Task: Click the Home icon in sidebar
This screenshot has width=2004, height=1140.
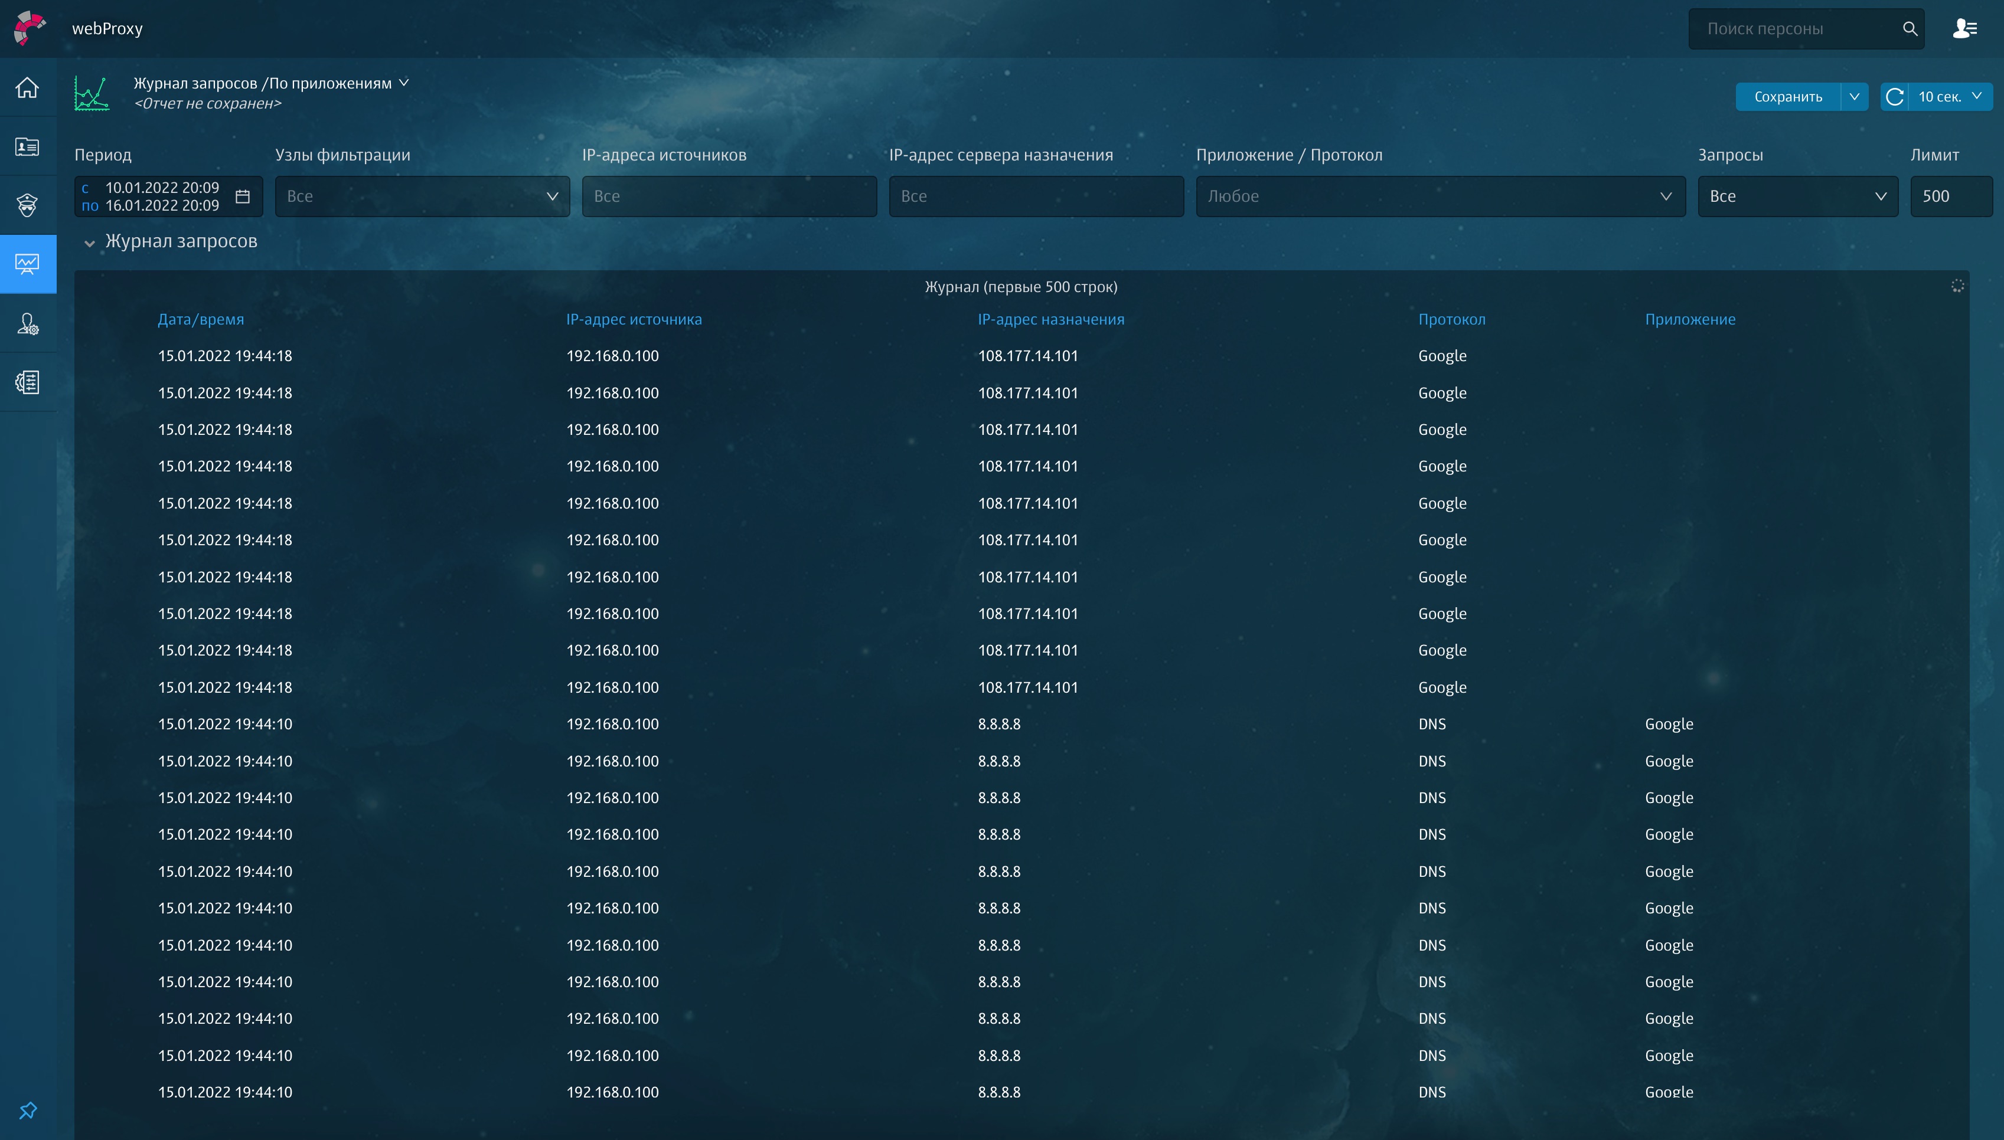Action: click(x=27, y=88)
